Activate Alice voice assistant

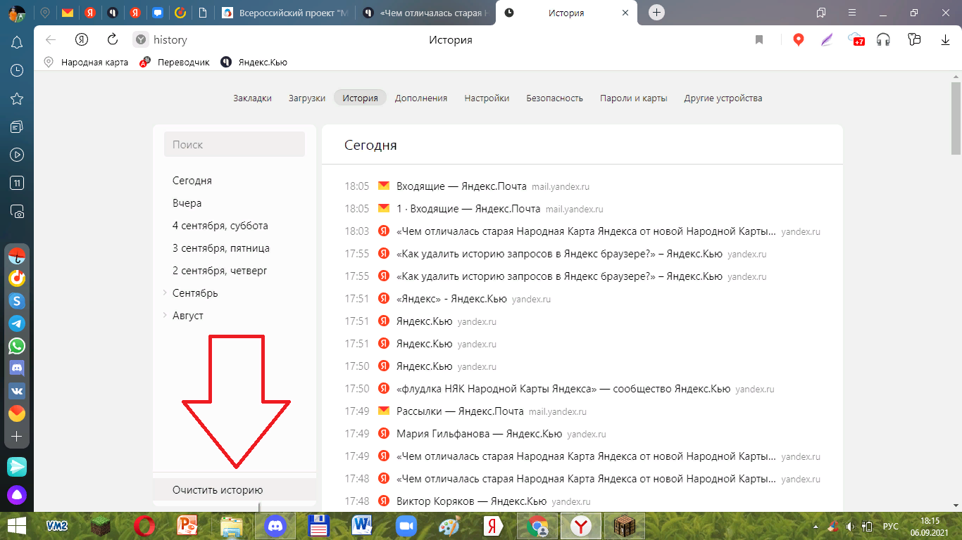coord(17,495)
